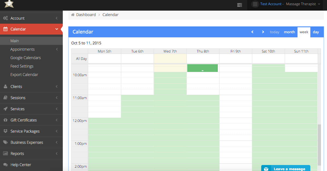Click the Account gears icon
The image size is (327, 171).
pos(5,18)
